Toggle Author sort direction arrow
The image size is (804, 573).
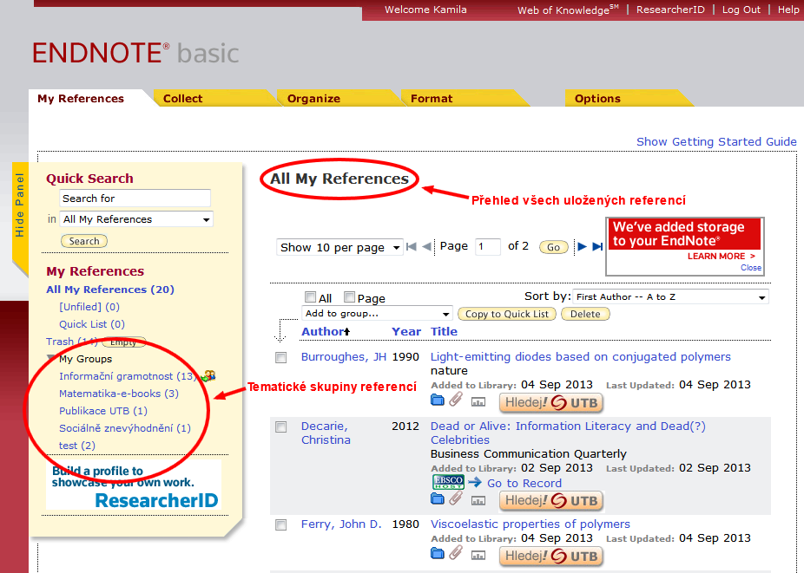pos(347,332)
